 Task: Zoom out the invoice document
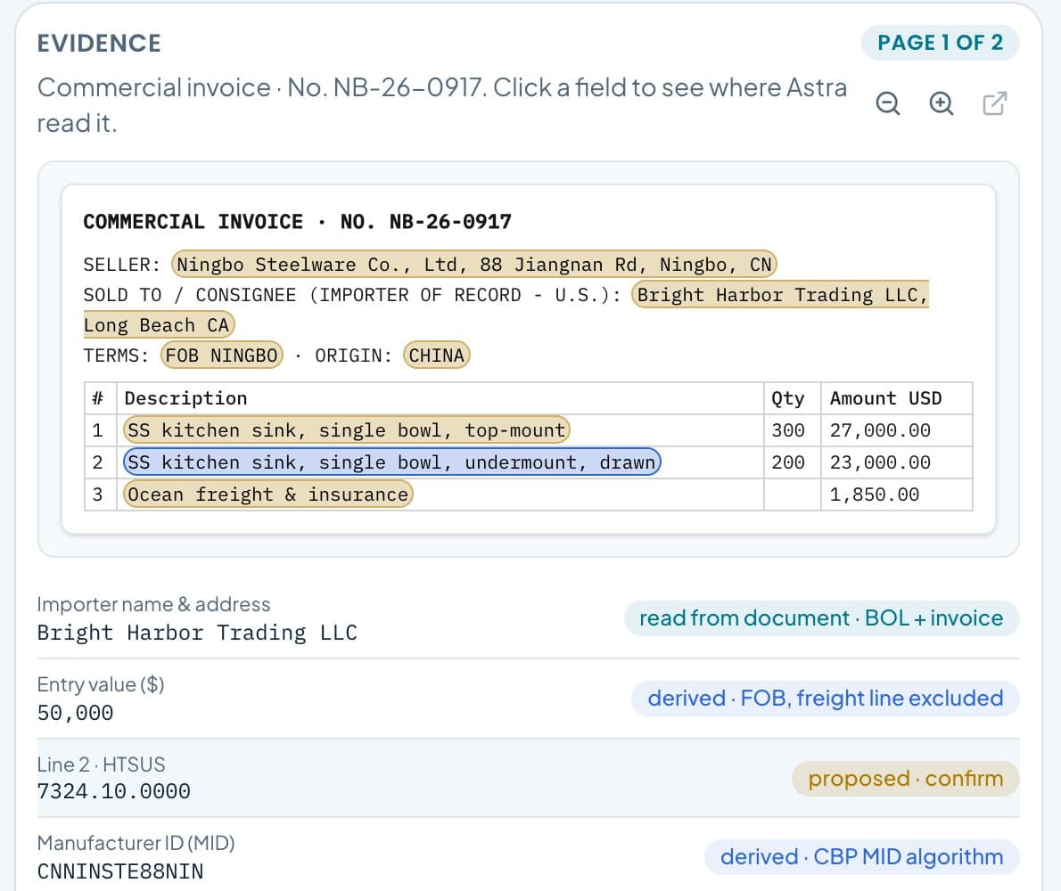887,103
